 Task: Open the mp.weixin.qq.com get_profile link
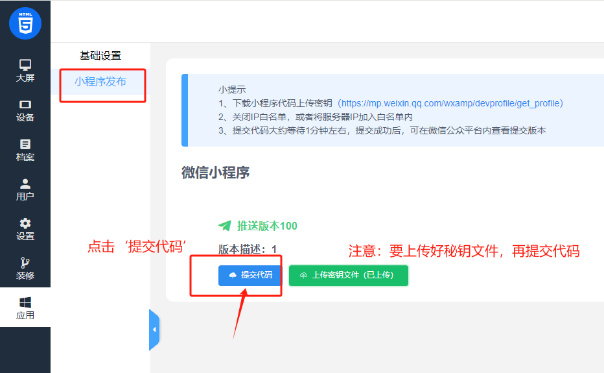pyautogui.click(x=450, y=103)
